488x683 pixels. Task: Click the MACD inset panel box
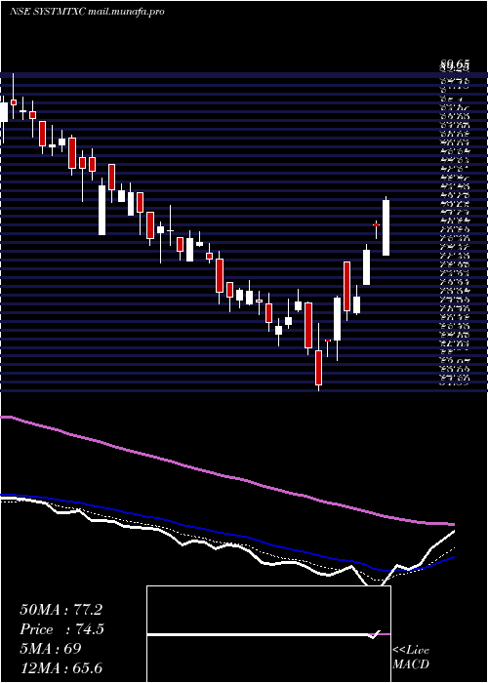point(268,634)
